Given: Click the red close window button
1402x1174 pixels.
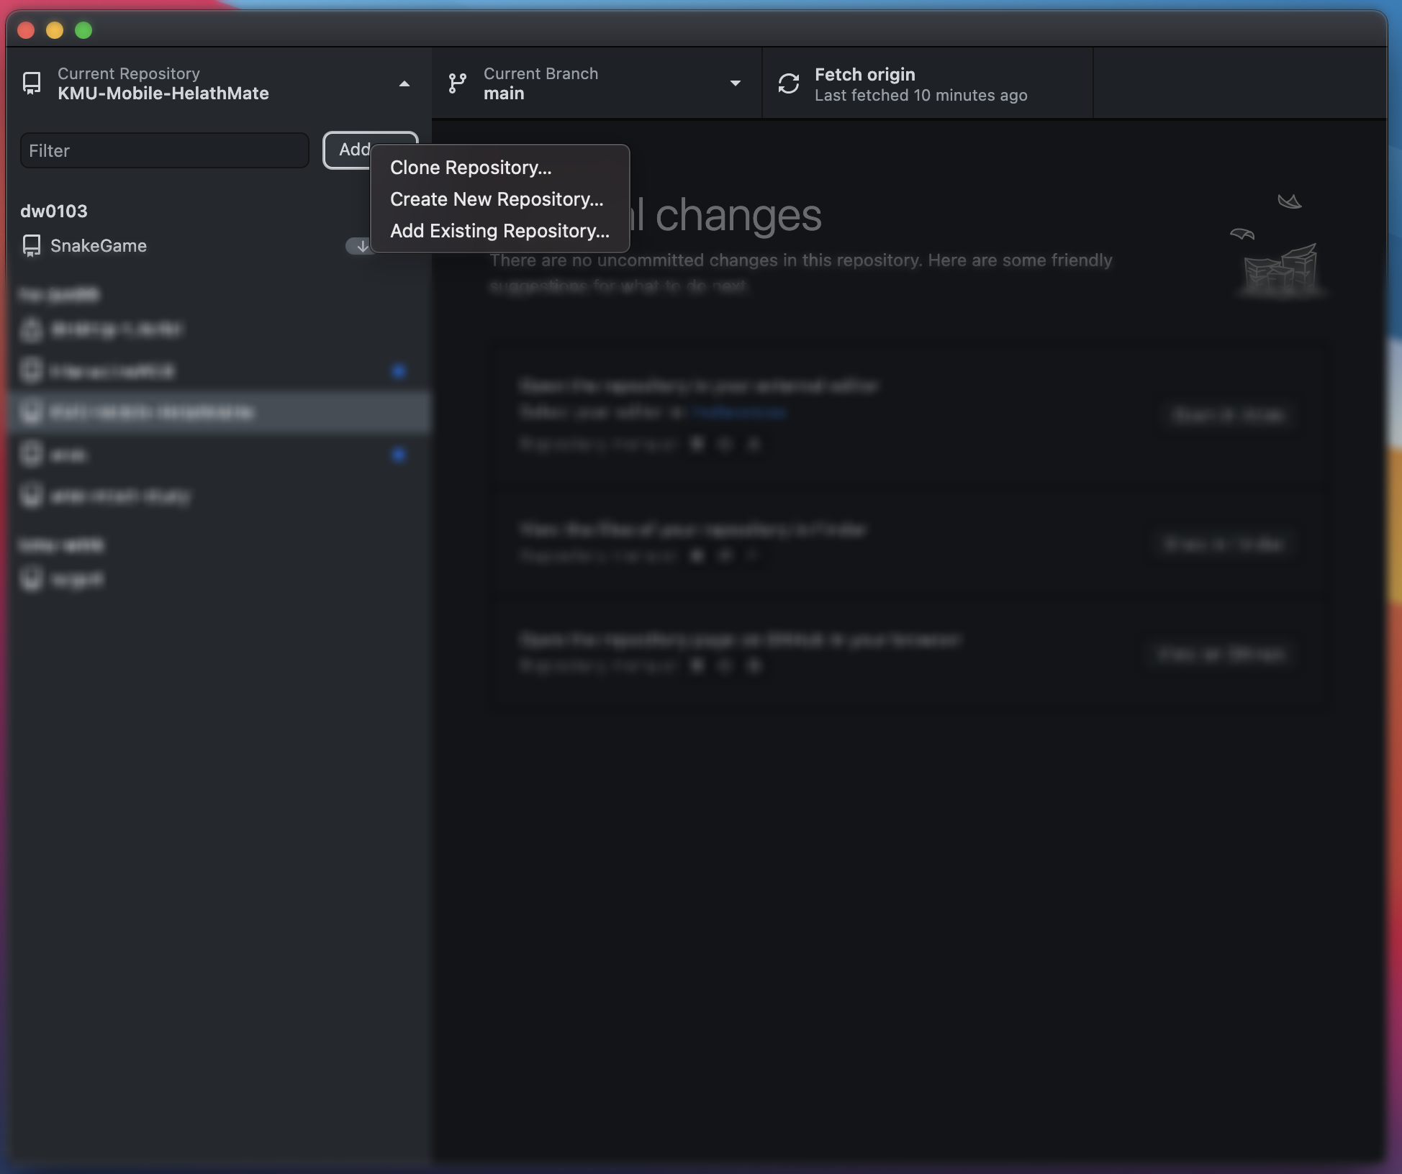Looking at the screenshot, I should [26, 30].
